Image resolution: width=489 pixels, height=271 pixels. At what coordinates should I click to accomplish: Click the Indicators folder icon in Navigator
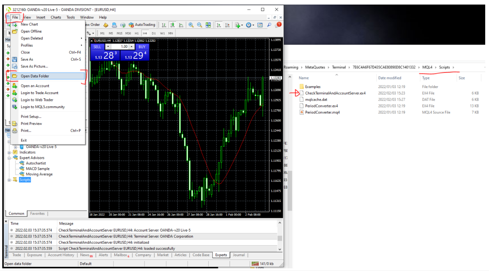tap(16, 152)
